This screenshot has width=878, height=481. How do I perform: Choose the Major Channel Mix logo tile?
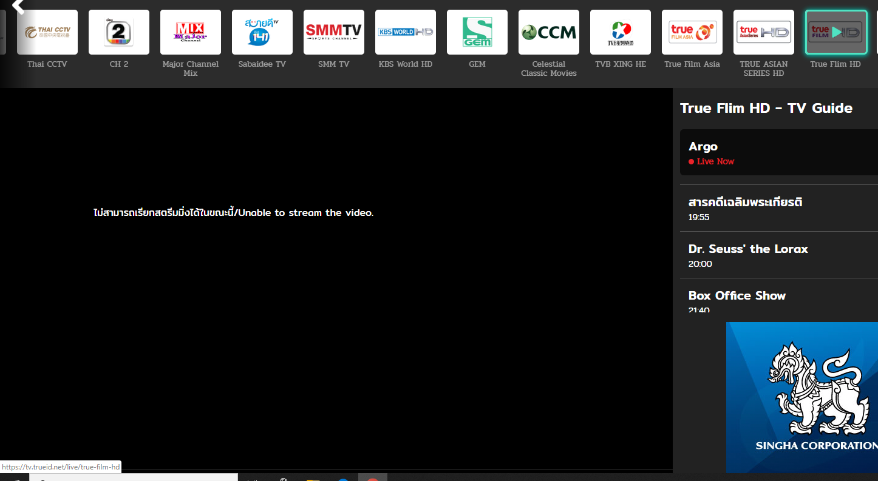point(191,32)
